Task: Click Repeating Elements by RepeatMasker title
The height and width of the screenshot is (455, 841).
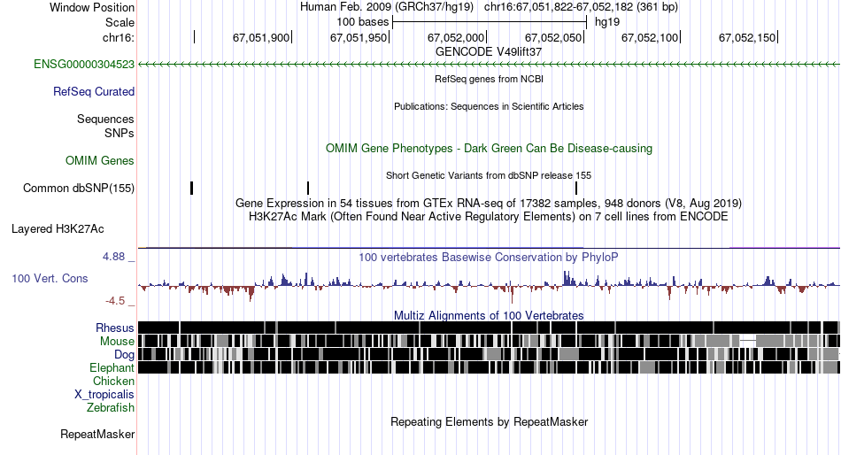Action: tap(489, 421)
